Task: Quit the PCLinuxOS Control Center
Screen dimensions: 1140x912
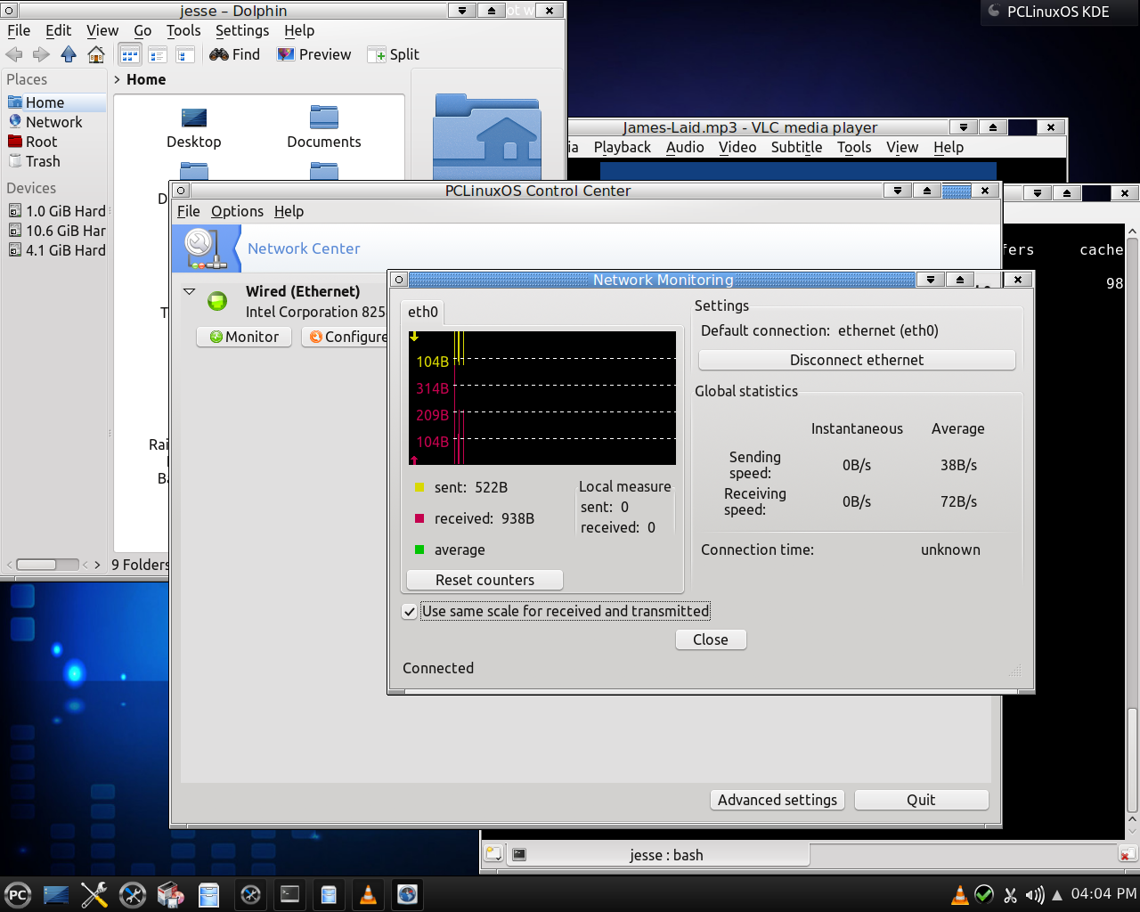Action: click(x=921, y=800)
